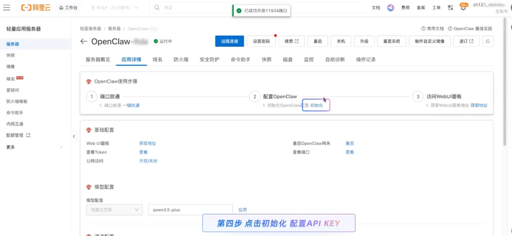Click 重启 next to 重启OpenClaw网关
Screen dimensions: 512x236
tap(350, 143)
